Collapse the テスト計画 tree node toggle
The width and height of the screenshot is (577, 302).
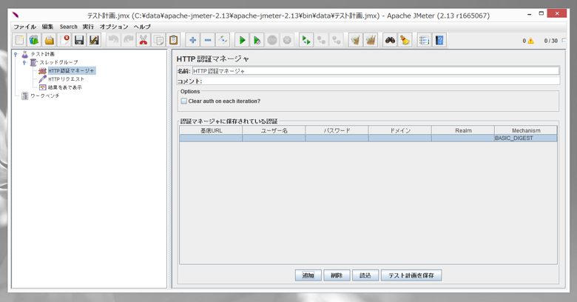point(16,54)
